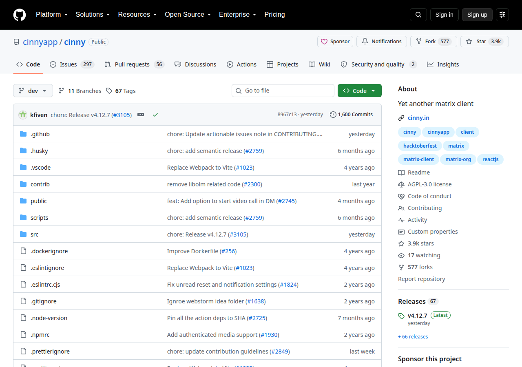Select the hacktoberfest topic tag
The width and height of the screenshot is (522, 367).
point(420,146)
